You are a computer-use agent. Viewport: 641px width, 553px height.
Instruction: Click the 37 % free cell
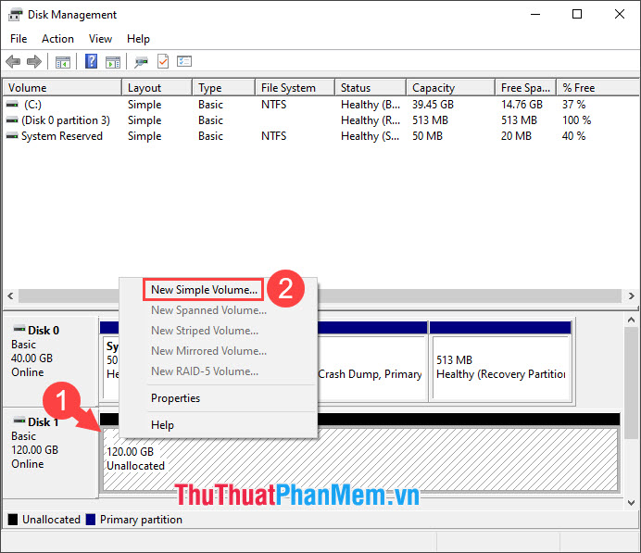573,105
